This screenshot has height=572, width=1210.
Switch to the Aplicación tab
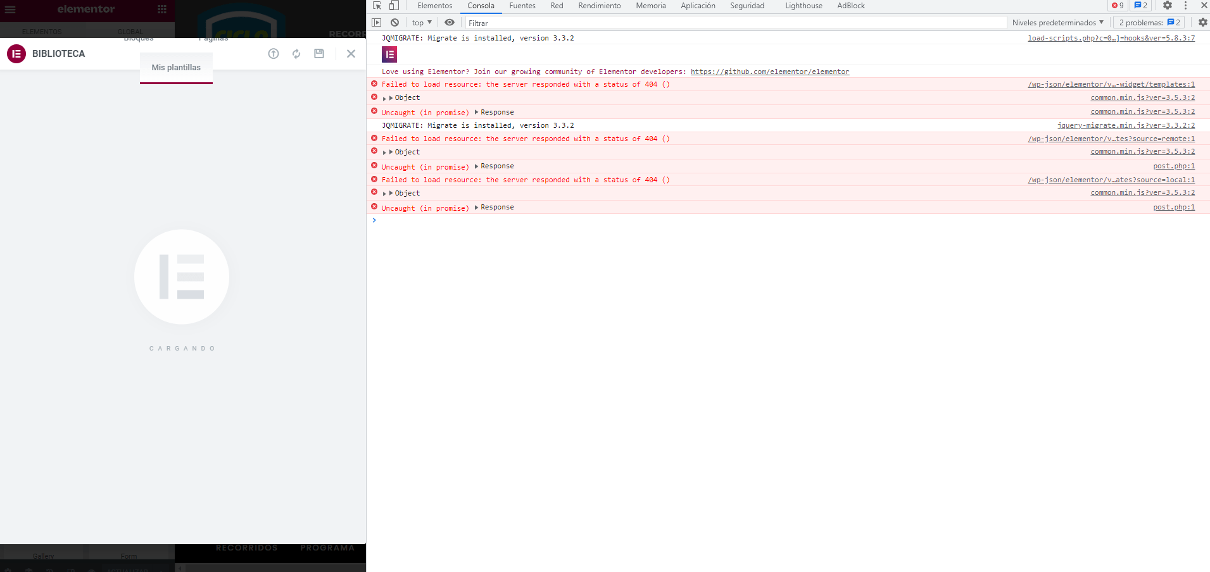tap(698, 6)
